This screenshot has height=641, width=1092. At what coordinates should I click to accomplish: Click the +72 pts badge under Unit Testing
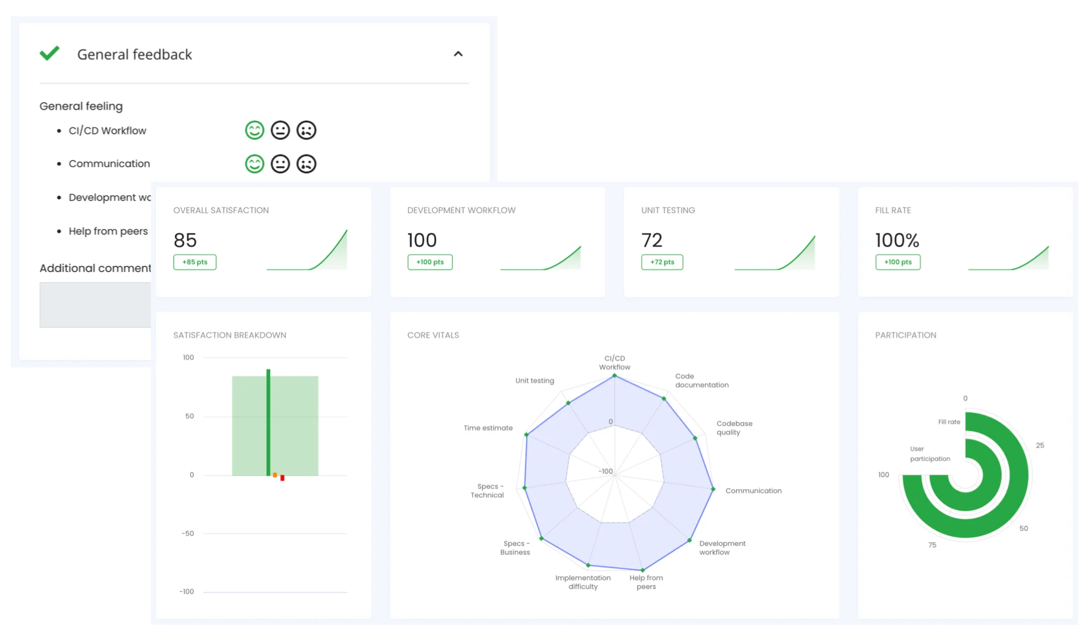pyautogui.click(x=662, y=262)
